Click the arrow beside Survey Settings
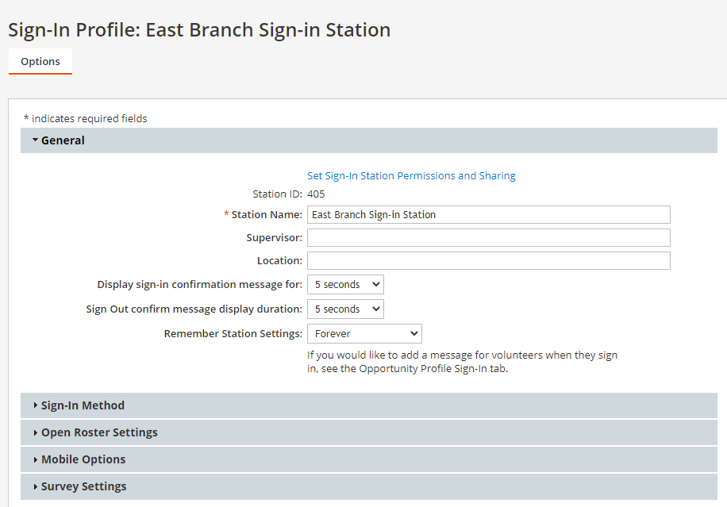 tap(36, 486)
